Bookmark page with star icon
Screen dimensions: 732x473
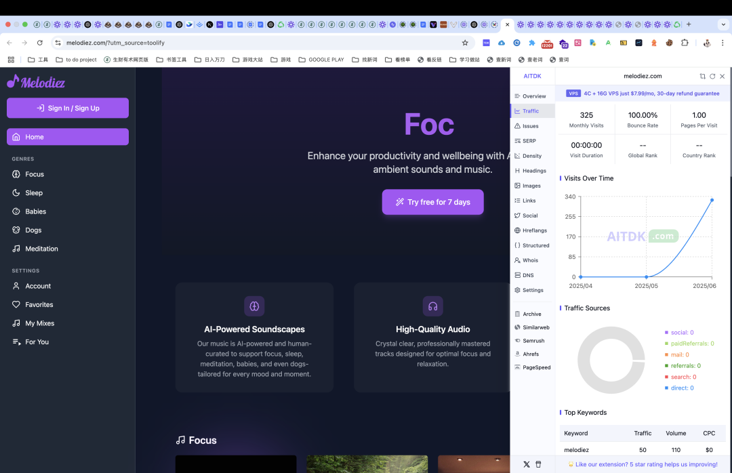(x=465, y=43)
